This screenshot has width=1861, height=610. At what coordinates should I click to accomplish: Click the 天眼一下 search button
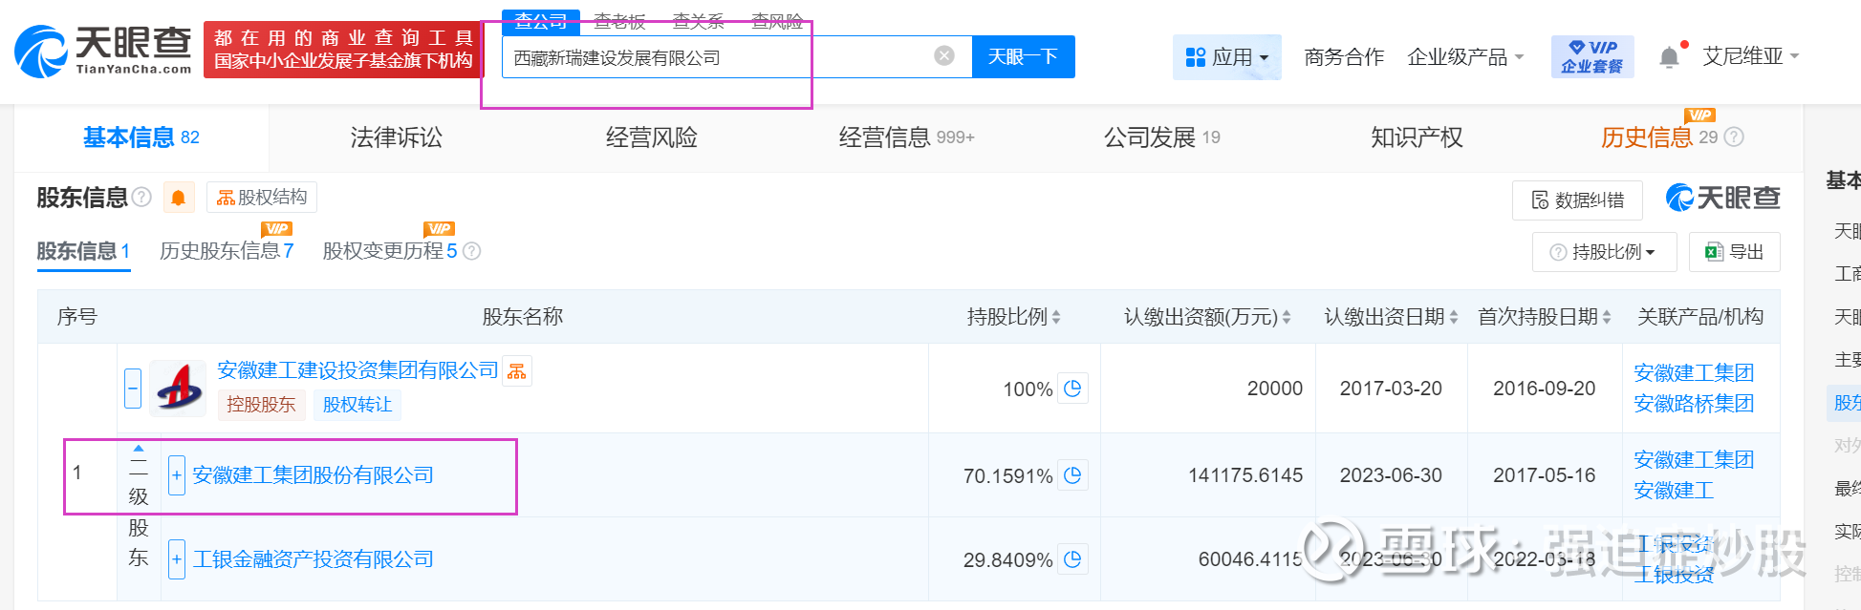pyautogui.click(x=1023, y=56)
